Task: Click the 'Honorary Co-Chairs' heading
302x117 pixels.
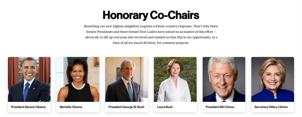Action: click(x=151, y=15)
